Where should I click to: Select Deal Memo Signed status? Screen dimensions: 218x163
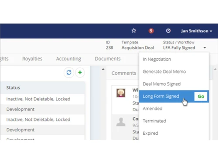[x=174, y=84]
